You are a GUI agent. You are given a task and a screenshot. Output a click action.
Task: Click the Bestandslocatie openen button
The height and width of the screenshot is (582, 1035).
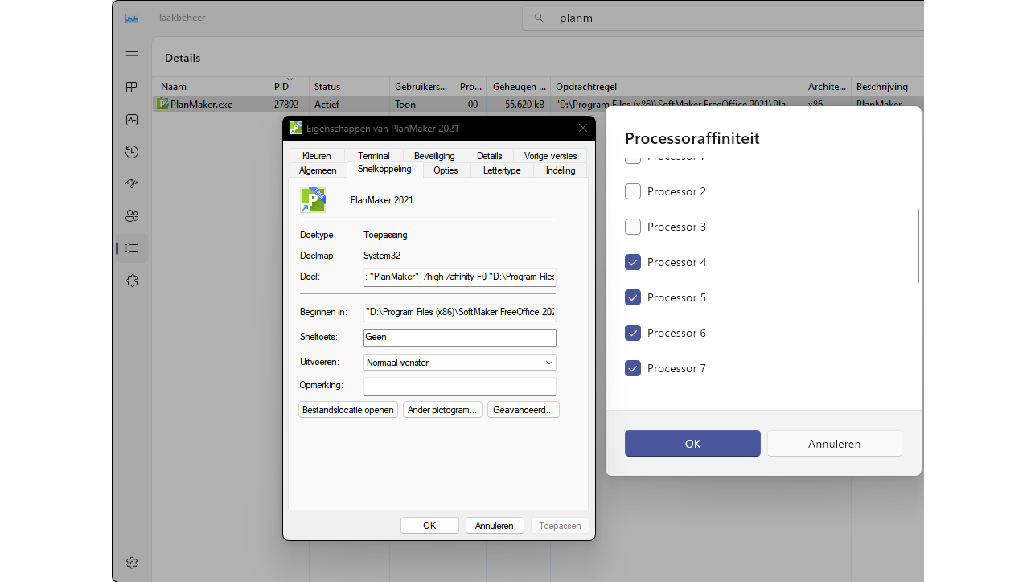[x=348, y=410]
